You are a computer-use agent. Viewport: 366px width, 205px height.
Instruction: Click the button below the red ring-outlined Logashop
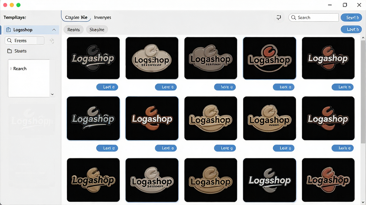coord(283,87)
